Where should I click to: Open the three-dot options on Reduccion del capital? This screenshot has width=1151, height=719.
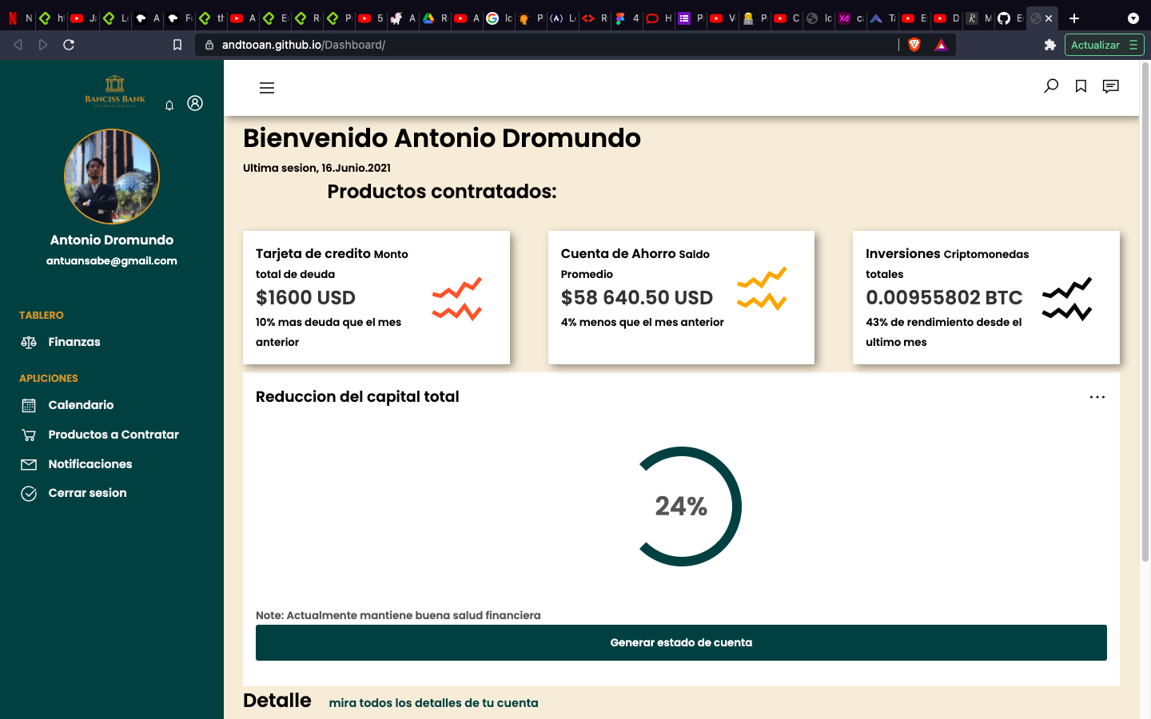point(1097,397)
